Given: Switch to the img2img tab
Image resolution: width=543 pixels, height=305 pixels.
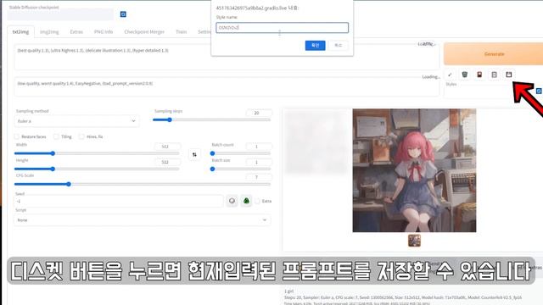Looking at the screenshot, I should point(49,32).
